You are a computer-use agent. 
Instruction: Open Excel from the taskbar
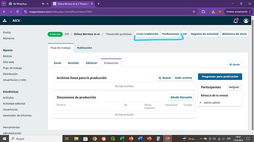(x=122, y=139)
